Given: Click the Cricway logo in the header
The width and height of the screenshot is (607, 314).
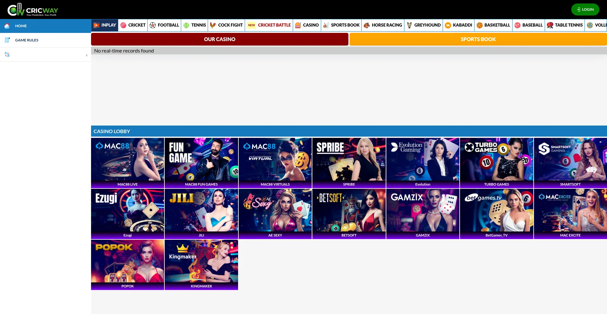Looking at the screenshot, I should pos(33,9).
